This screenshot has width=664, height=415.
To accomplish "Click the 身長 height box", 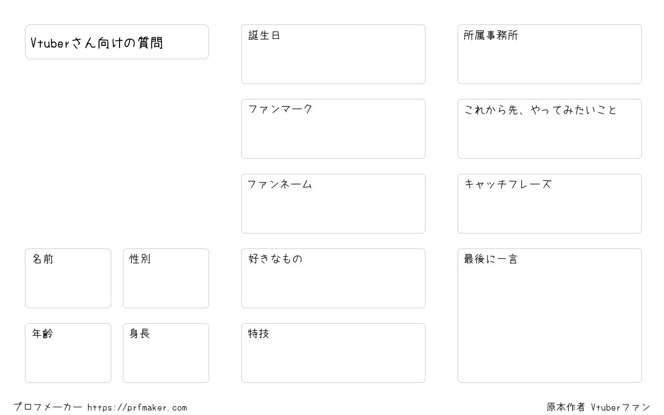I will point(166,353).
